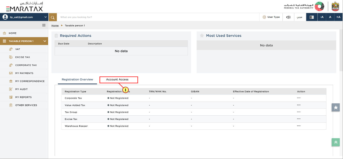Go to Home breadcrumb link
Viewport: 343px width, 159px height.
pos(55,26)
